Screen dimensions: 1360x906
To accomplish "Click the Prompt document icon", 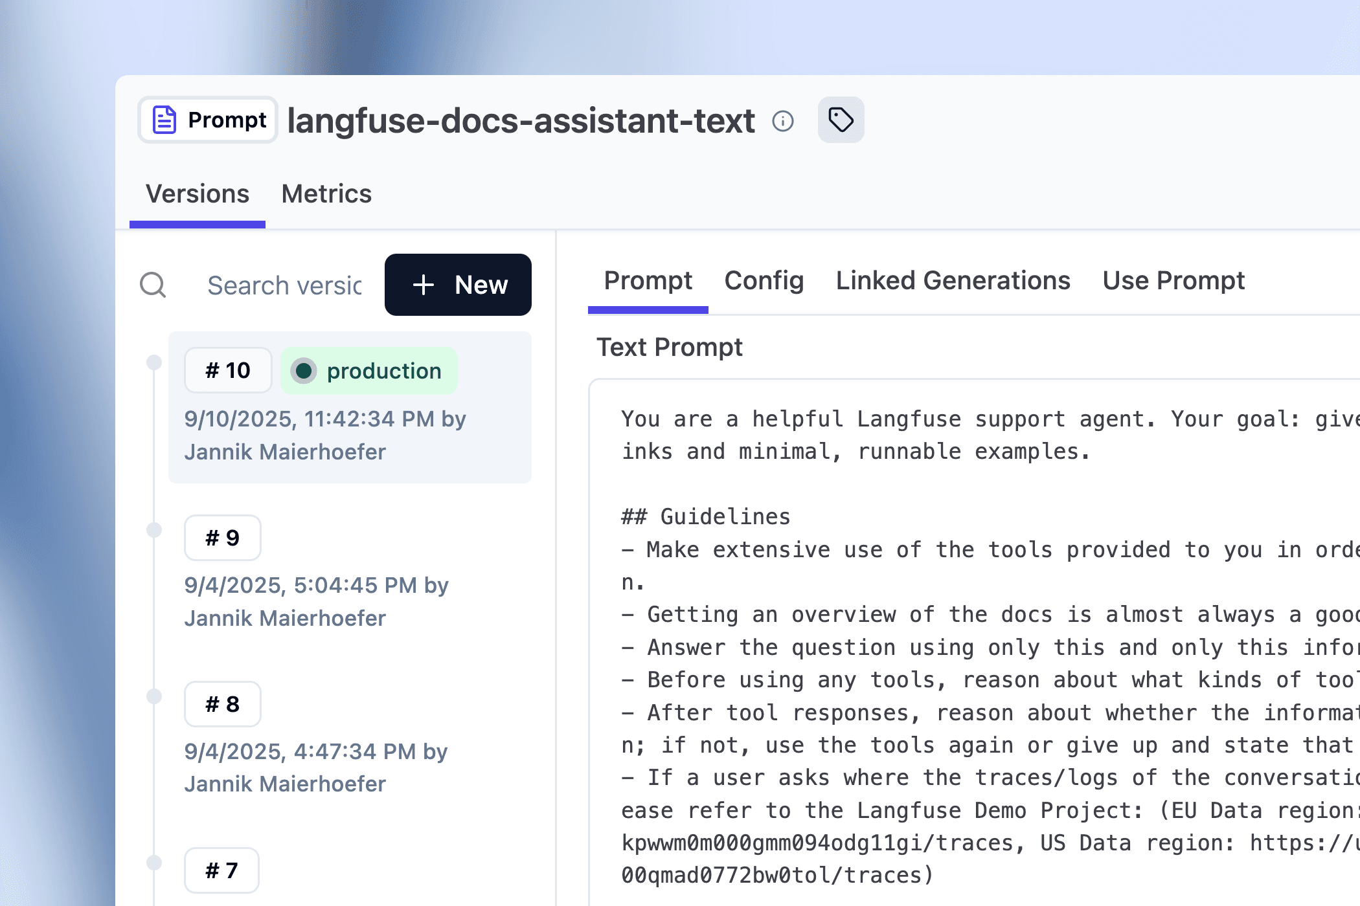I will pos(164,119).
